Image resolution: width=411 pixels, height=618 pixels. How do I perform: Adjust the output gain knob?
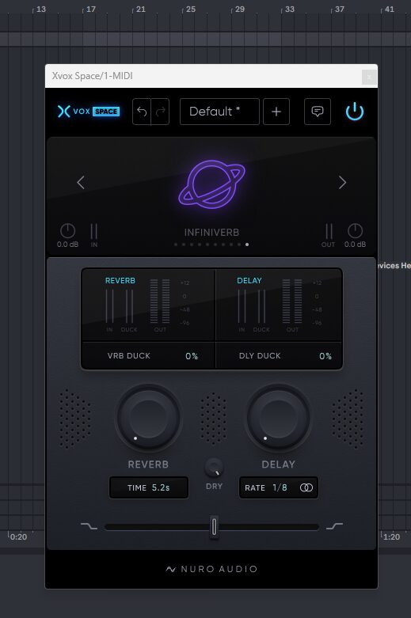[x=355, y=230]
